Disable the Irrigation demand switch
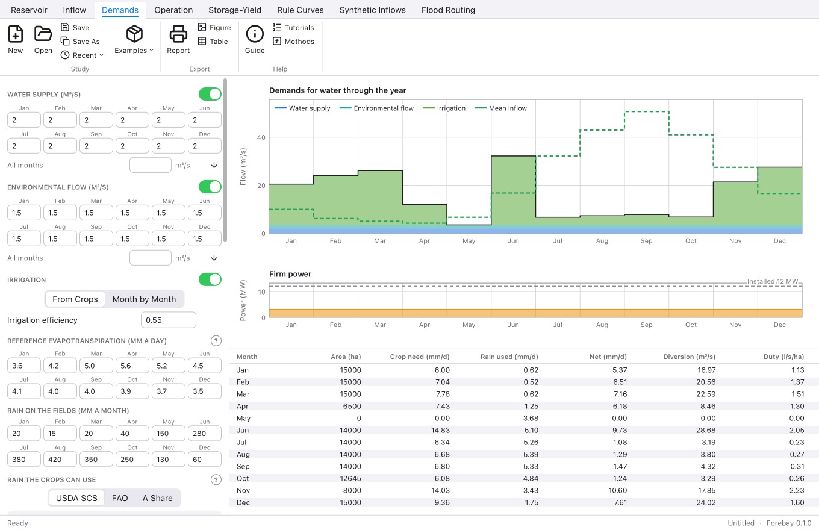Image resolution: width=819 pixels, height=530 pixels. (x=210, y=279)
